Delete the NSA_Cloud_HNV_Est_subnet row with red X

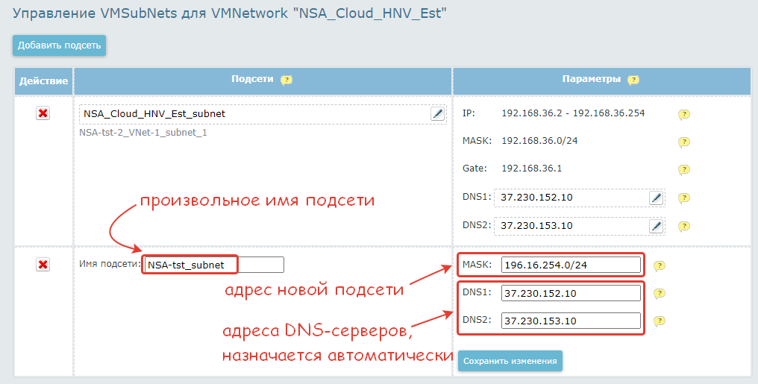pos(43,113)
